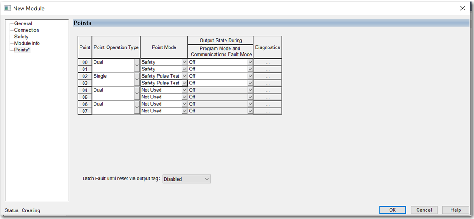Open Diagnostics button for point 00

tap(268, 62)
